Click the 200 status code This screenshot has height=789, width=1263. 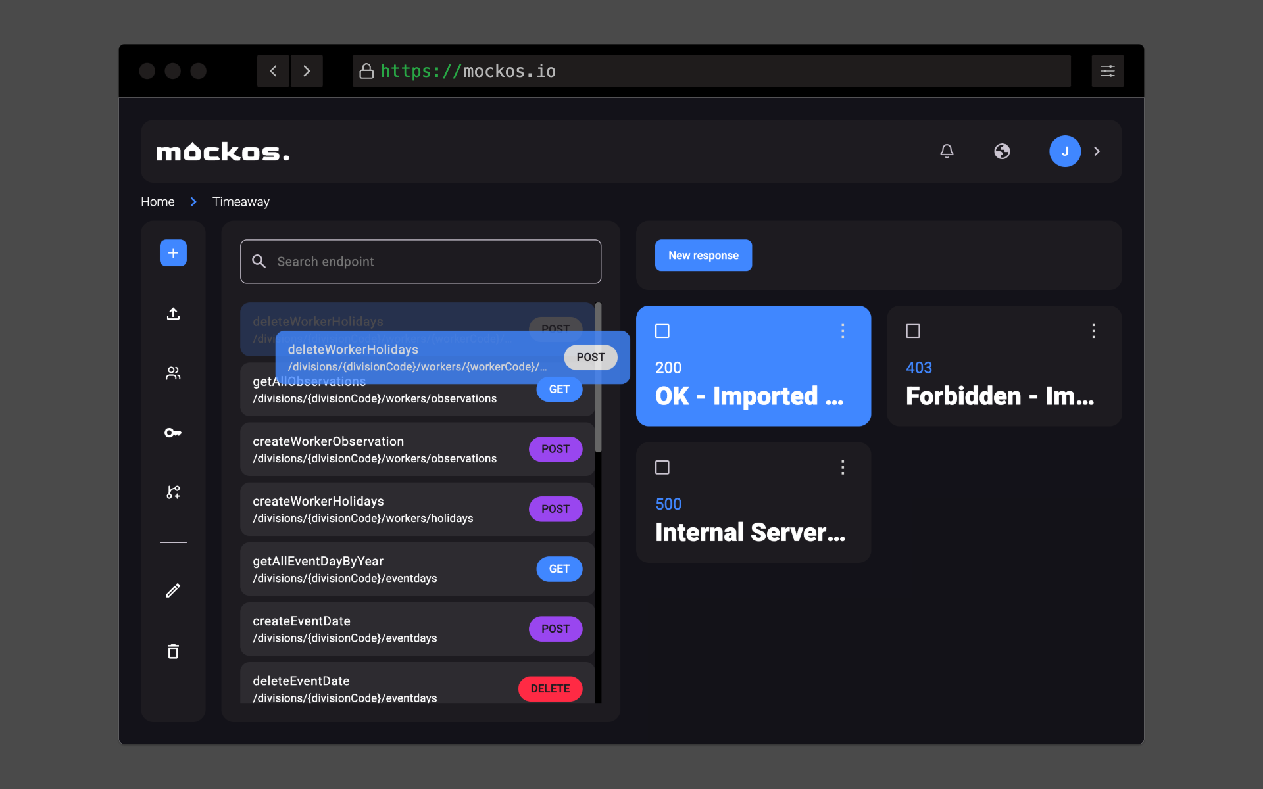coord(668,368)
